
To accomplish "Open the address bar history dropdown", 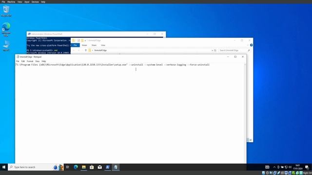I will click(x=212, y=51).
